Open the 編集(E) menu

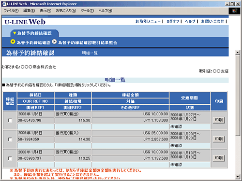[x=29, y=11]
